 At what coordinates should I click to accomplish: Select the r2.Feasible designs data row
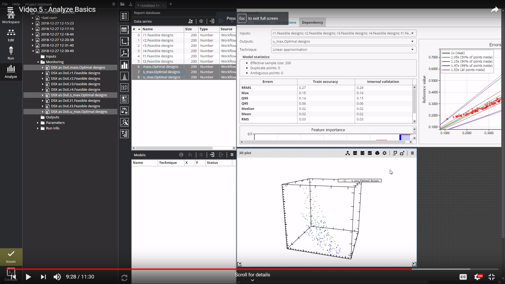click(184, 40)
